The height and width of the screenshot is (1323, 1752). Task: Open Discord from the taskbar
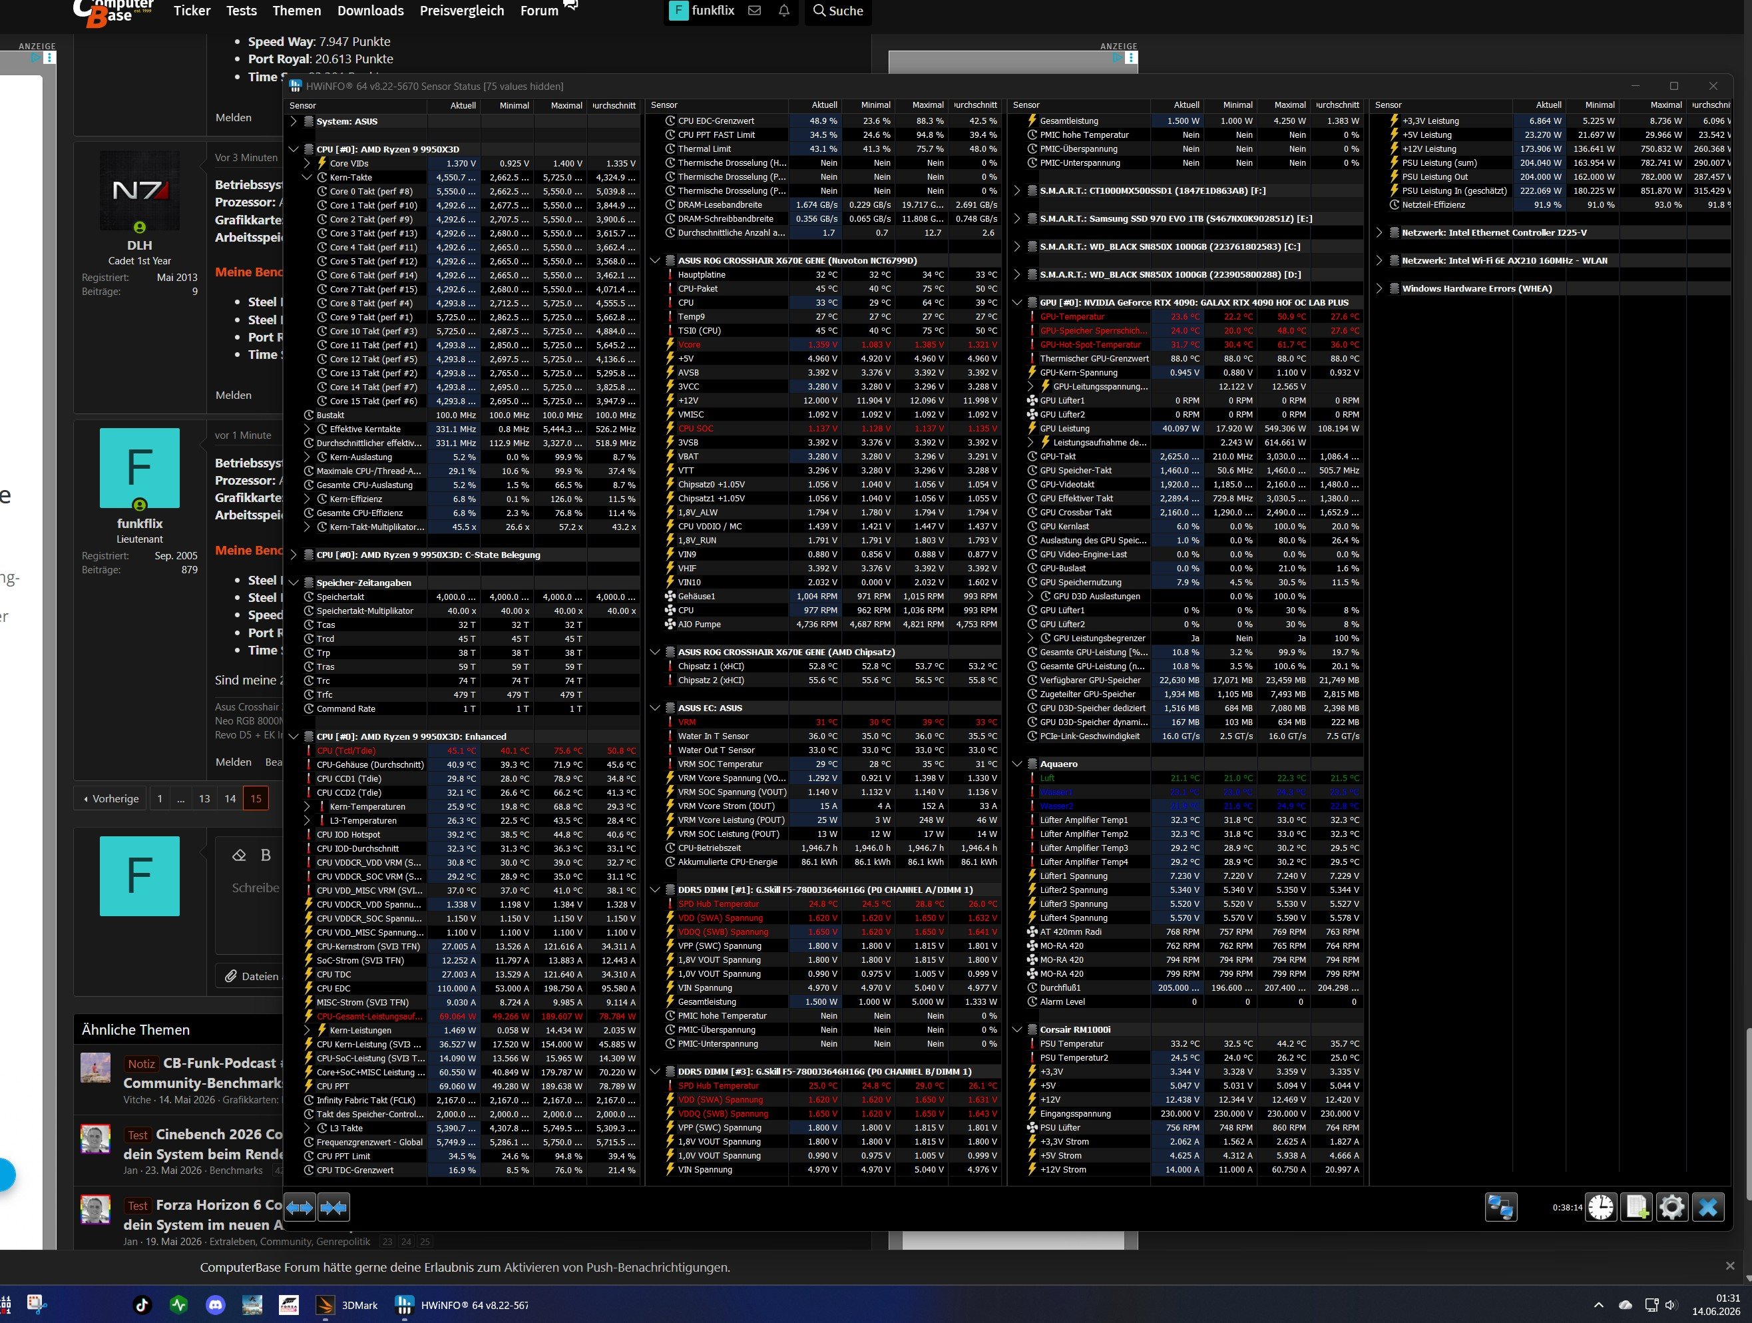tap(216, 1305)
